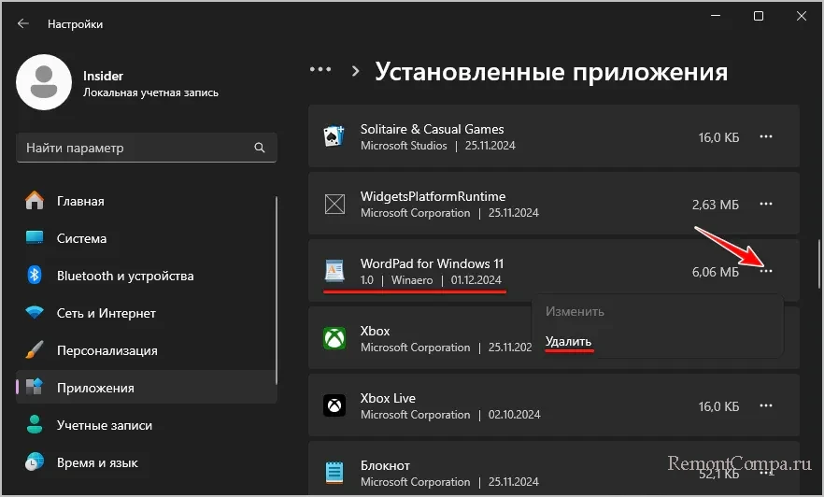Click the green Xbox app icon
Screen dimensions: 824x497
tap(334, 338)
